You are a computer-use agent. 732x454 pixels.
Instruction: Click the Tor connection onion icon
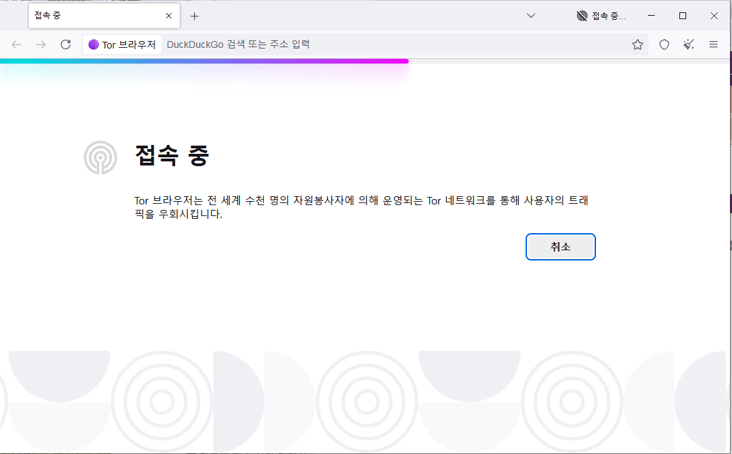pyautogui.click(x=100, y=158)
